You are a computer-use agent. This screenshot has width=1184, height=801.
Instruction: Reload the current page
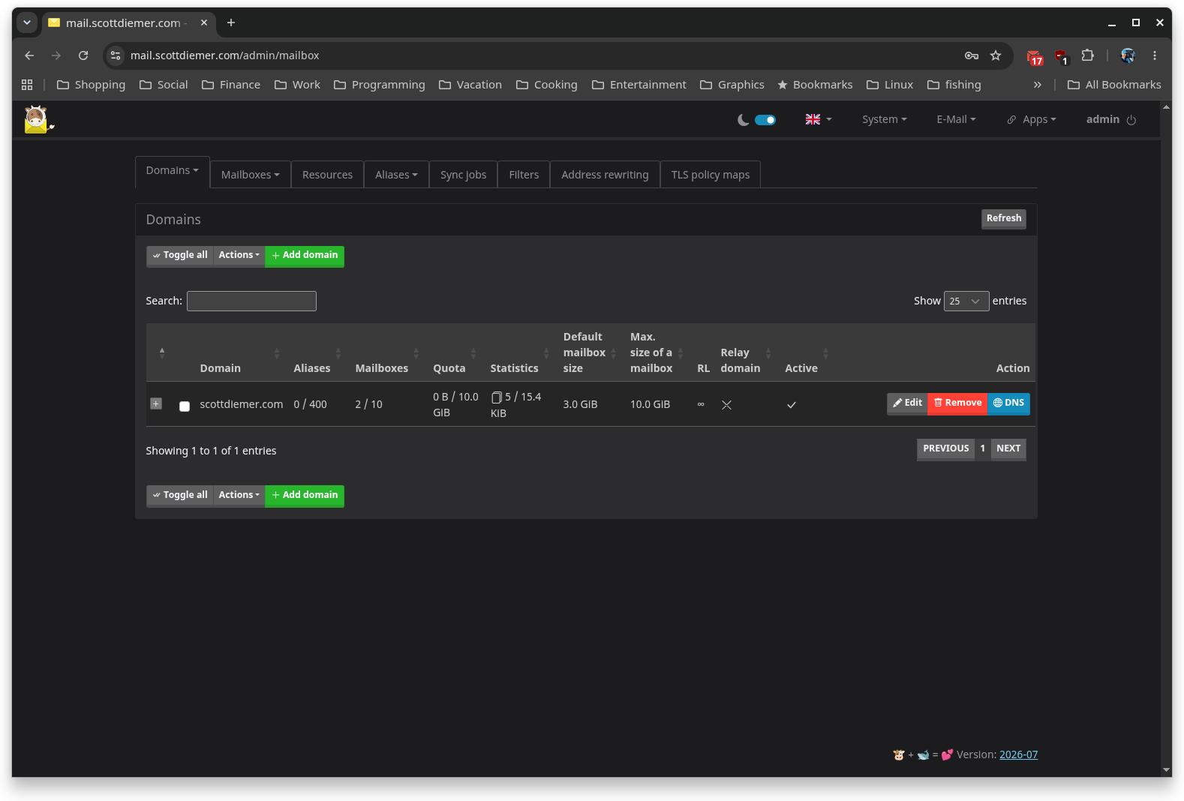(83, 55)
